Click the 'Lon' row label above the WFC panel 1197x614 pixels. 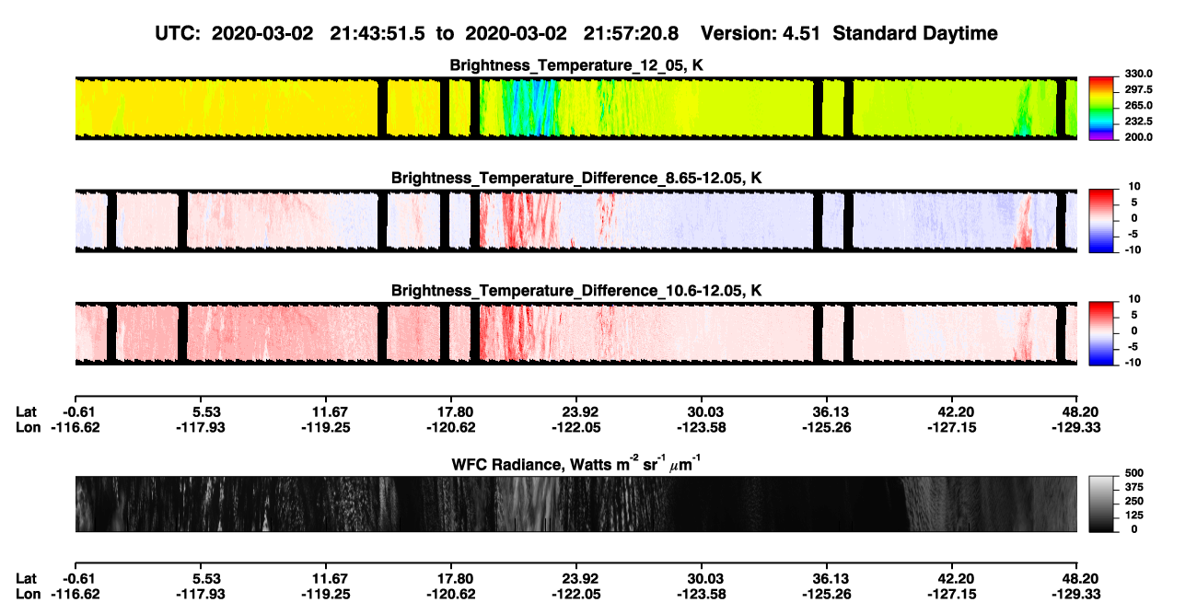[x=28, y=427]
